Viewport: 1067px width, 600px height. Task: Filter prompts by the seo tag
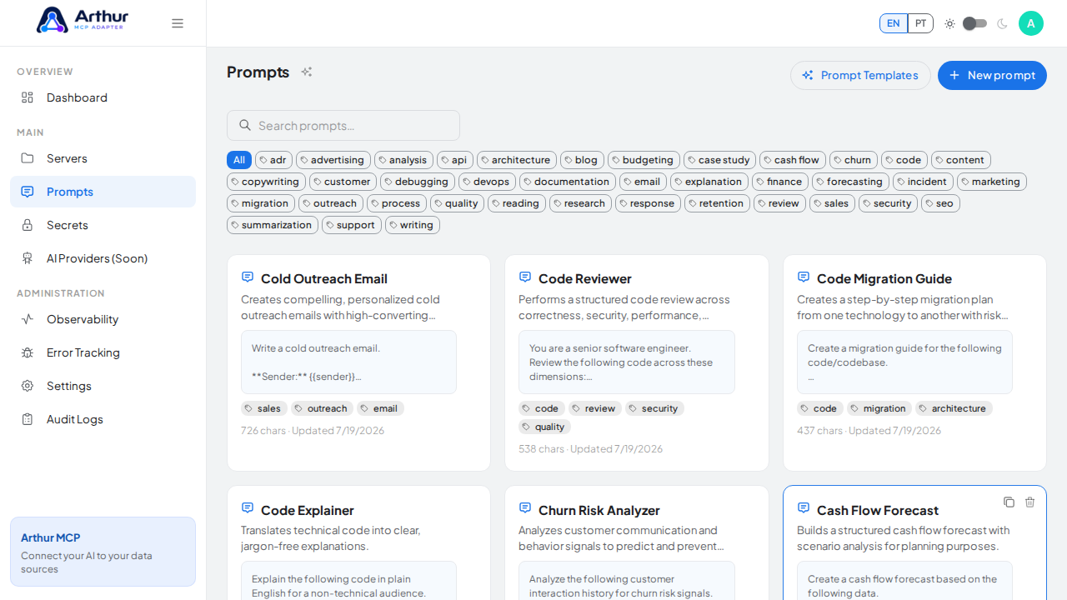940,203
